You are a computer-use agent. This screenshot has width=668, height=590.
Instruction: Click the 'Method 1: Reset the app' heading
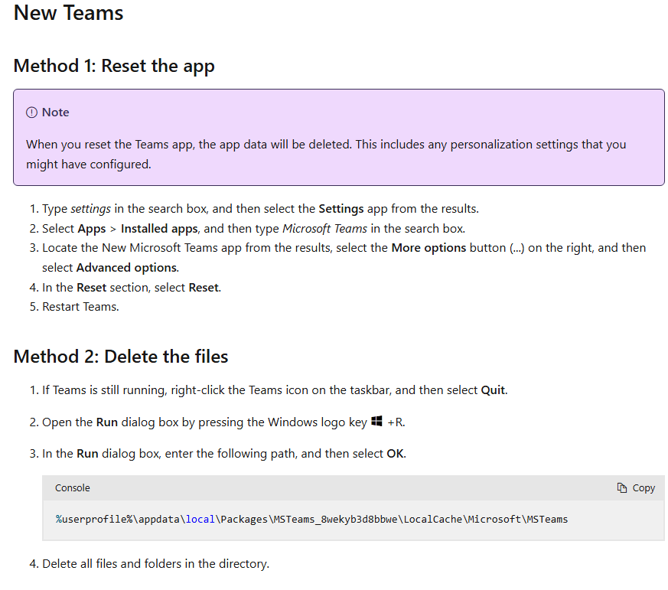114,66
